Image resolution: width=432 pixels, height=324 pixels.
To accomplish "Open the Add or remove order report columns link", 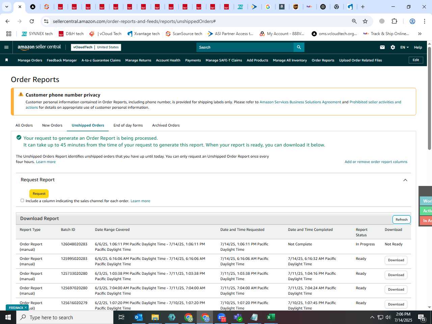I will point(376,162).
